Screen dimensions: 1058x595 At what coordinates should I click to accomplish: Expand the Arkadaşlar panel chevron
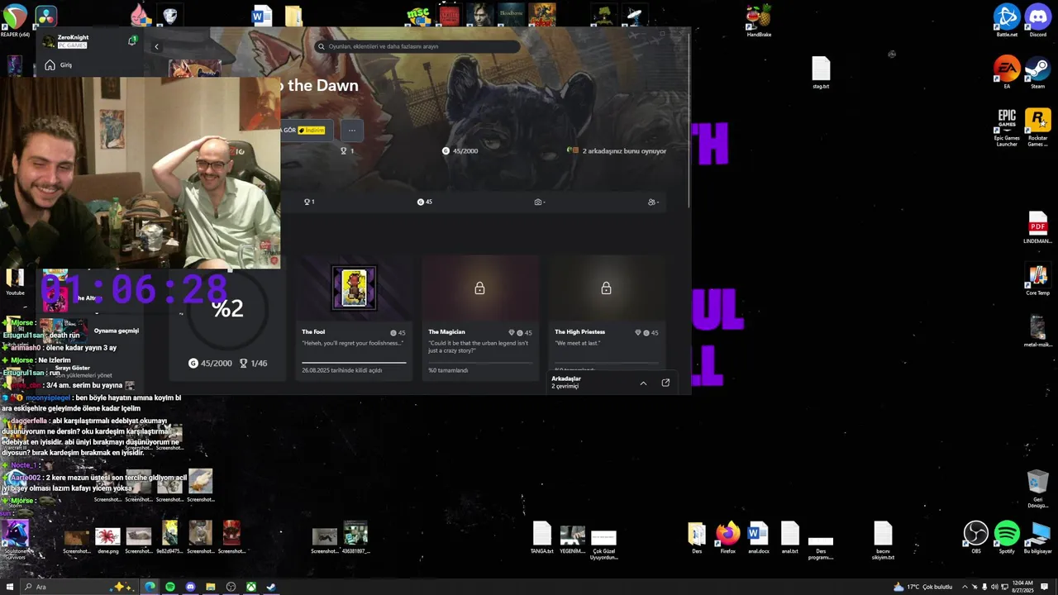click(643, 383)
